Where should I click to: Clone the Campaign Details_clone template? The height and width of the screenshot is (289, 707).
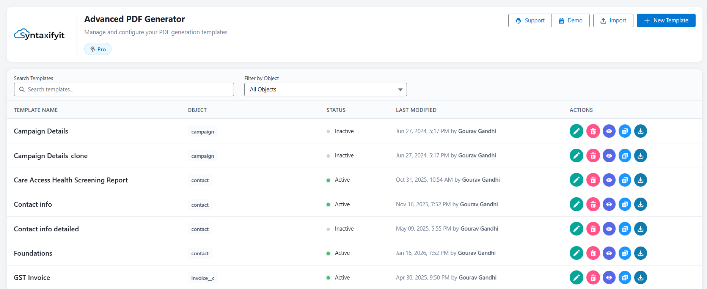pyautogui.click(x=625, y=155)
